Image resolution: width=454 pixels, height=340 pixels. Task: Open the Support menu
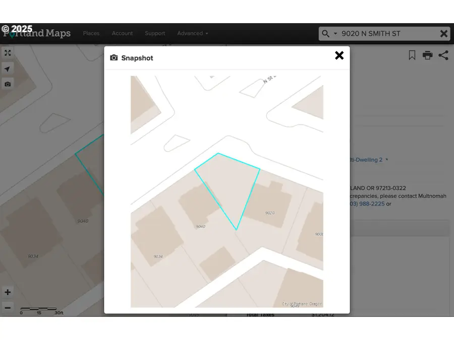[155, 33]
